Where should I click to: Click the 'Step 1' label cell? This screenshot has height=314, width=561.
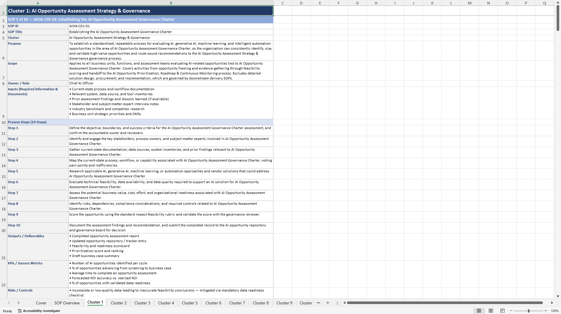point(38,131)
